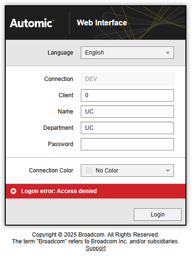Image resolution: width=195 pixels, height=263 pixels.
Task: Click the Broadcom copyright notice text
Action: coord(96,238)
